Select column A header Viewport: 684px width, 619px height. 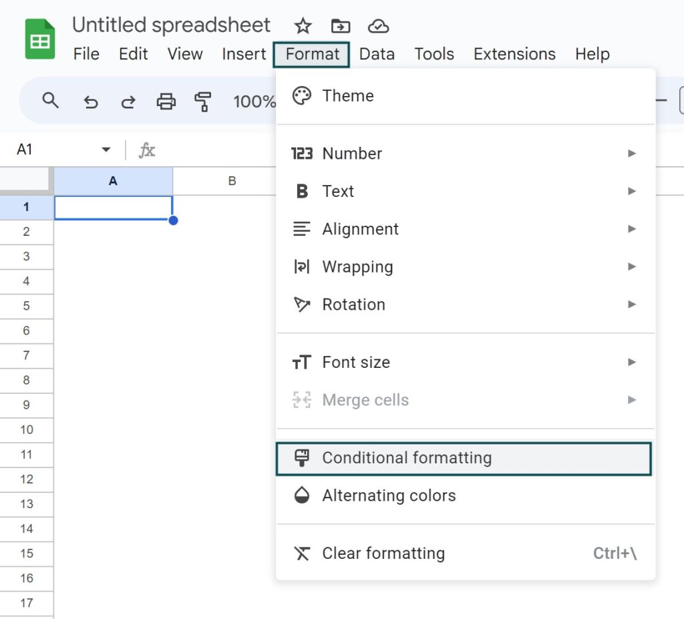pyautogui.click(x=113, y=181)
